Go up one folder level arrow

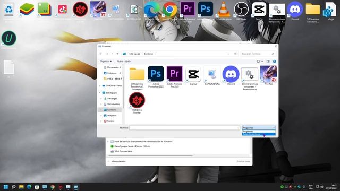(117, 54)
